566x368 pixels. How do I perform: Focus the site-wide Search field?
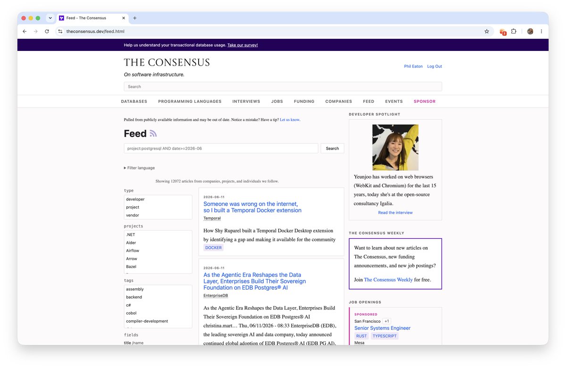tap(283, 86)
